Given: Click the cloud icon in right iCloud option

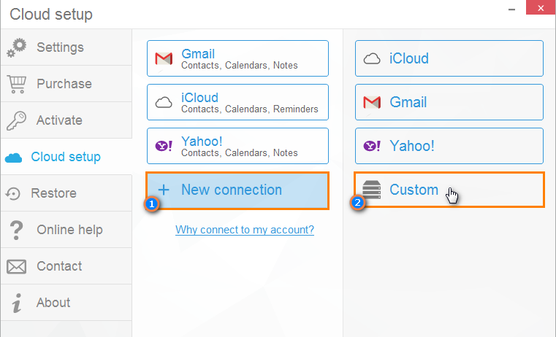Looking at the screenshot, I should coord(372,59).
